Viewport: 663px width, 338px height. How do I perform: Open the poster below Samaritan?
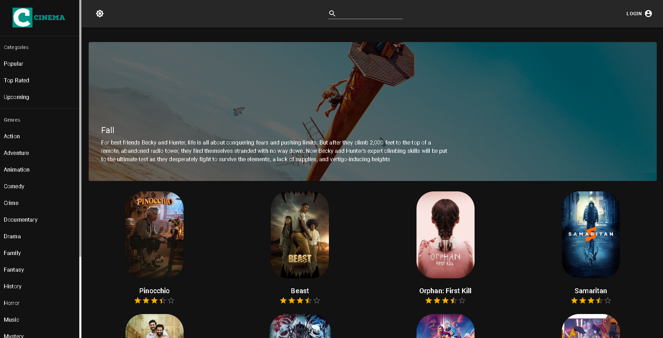(591, 326)
